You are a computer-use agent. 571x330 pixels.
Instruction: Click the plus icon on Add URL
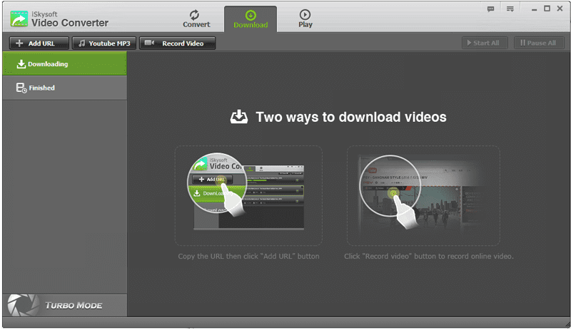(19, 43)
